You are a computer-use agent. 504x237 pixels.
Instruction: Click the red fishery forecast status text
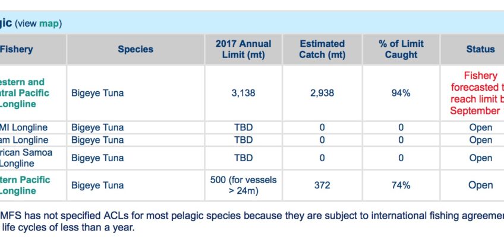pos(477,93)
